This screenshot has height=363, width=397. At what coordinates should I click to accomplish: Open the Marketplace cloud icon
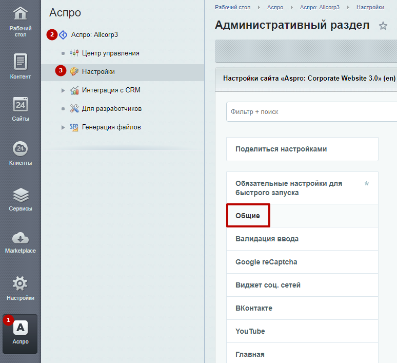[20, 239]
